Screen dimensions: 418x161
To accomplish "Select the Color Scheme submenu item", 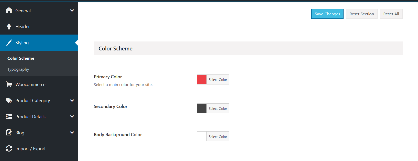I will 21,58.
